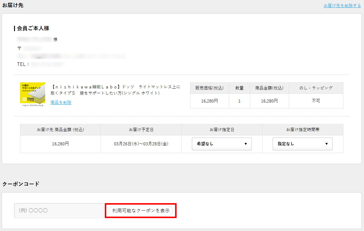
Task: Click the お届け先を削除する link
Action: click(x=342, y=6)
